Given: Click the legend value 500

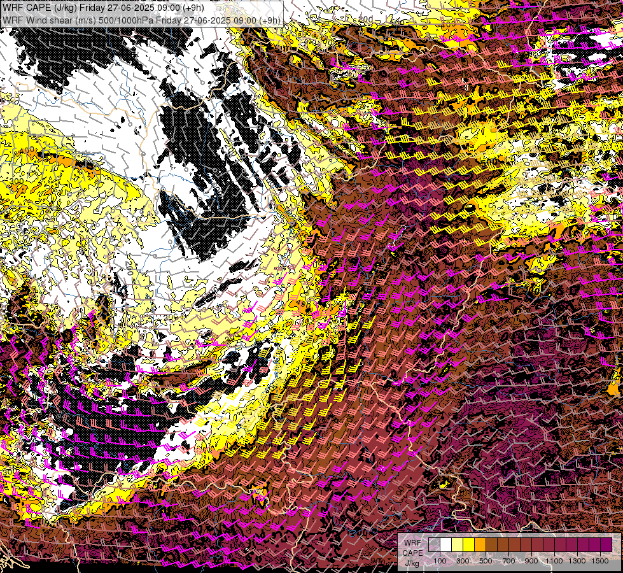Looking at the screenshot, I should (x=486, y=561).
